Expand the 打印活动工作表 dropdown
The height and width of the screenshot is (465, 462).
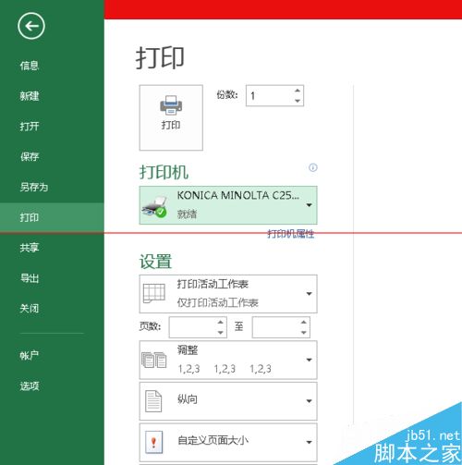point(309,294)
